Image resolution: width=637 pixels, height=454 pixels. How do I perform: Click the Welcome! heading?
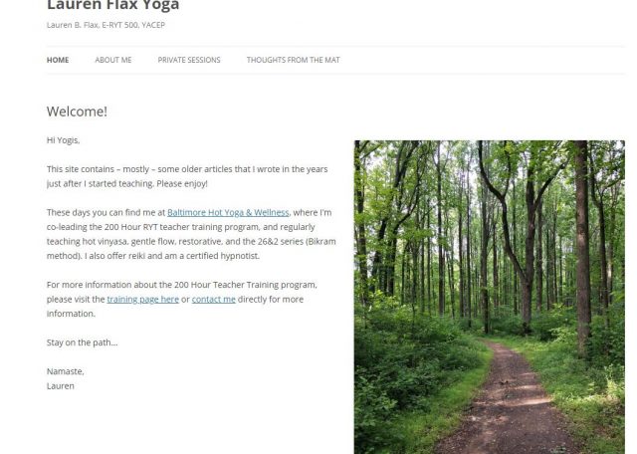pyautogui.click(x=77, y=112)
